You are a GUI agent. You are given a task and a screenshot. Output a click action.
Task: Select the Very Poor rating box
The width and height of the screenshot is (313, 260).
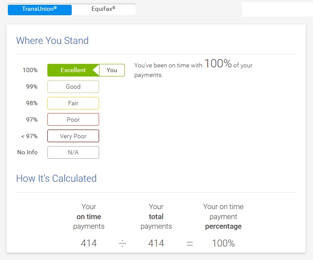(73, 136)
